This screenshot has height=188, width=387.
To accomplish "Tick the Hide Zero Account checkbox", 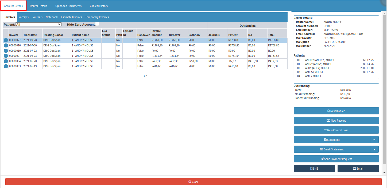I will 97,24.
